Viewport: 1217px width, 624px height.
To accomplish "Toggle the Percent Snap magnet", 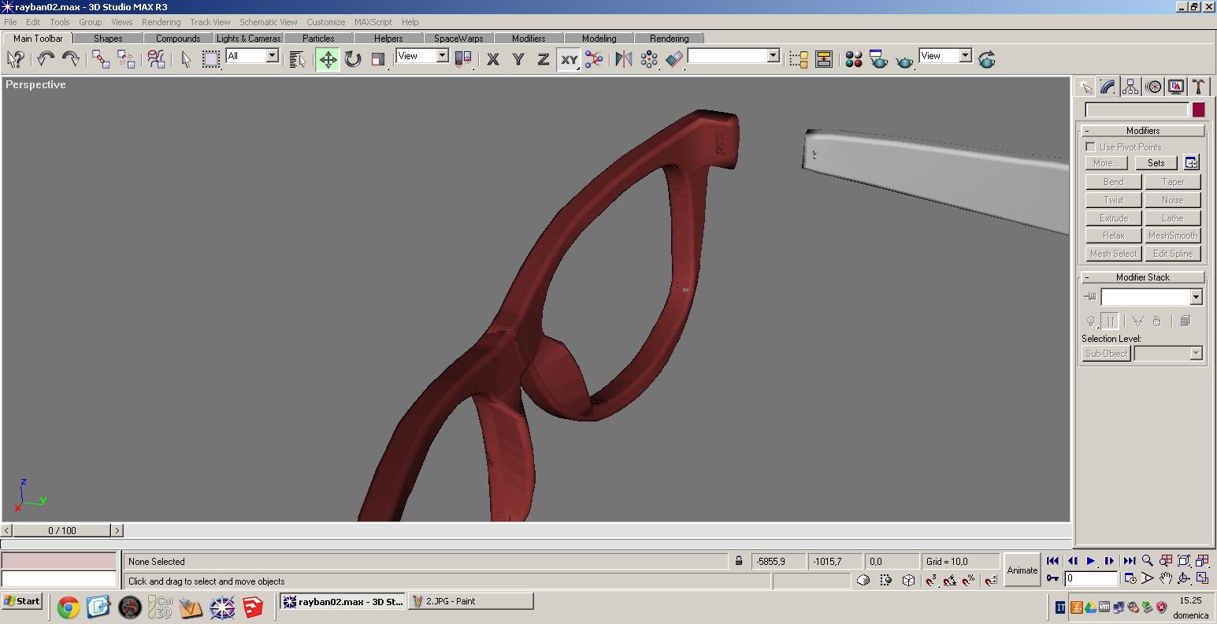I will pyautogui.click(x=969, y=581).
